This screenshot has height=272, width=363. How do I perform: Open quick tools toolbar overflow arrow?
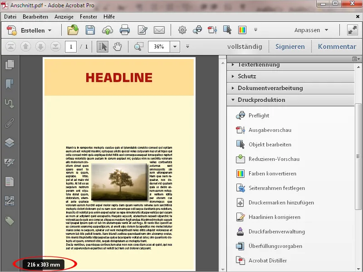click(x=255, y=30)
